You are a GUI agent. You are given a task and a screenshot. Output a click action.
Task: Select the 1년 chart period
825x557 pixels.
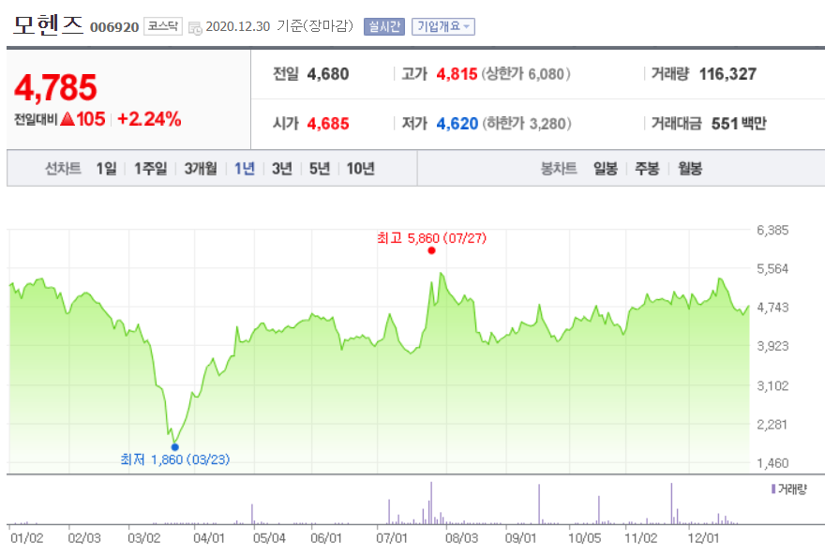tap(245, 169)
